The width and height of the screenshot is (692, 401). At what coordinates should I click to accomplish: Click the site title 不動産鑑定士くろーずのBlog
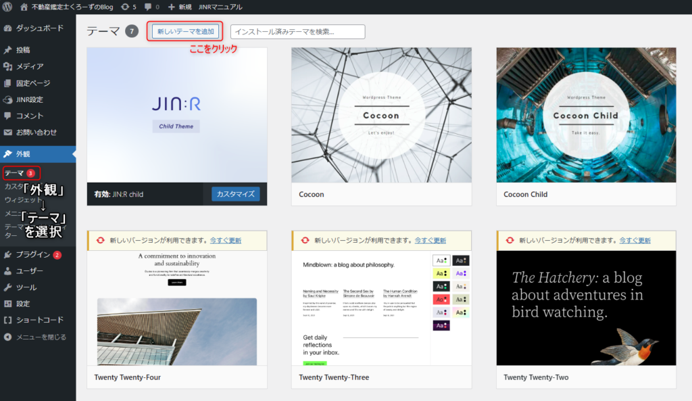[x=72, y=7]
